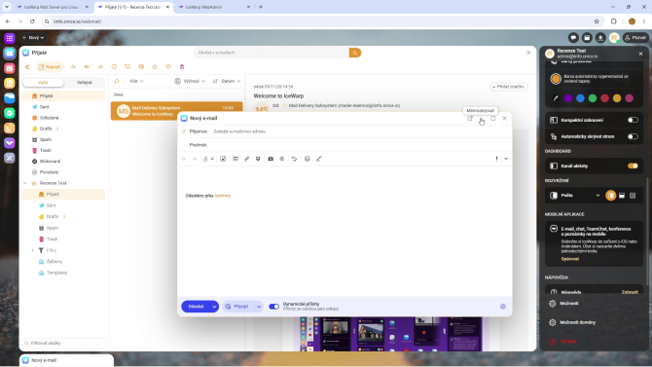Screen dimensions: 652x367
Task: Mark email high priority exclamation icon
Action: click(496, 159)
